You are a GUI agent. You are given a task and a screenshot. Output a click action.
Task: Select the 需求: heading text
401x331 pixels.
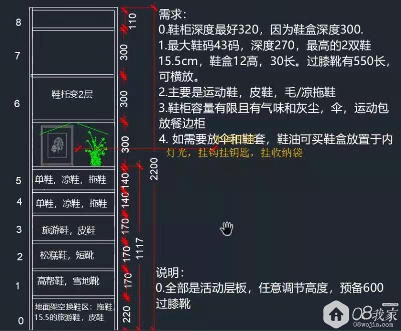(x=172, y=14)
